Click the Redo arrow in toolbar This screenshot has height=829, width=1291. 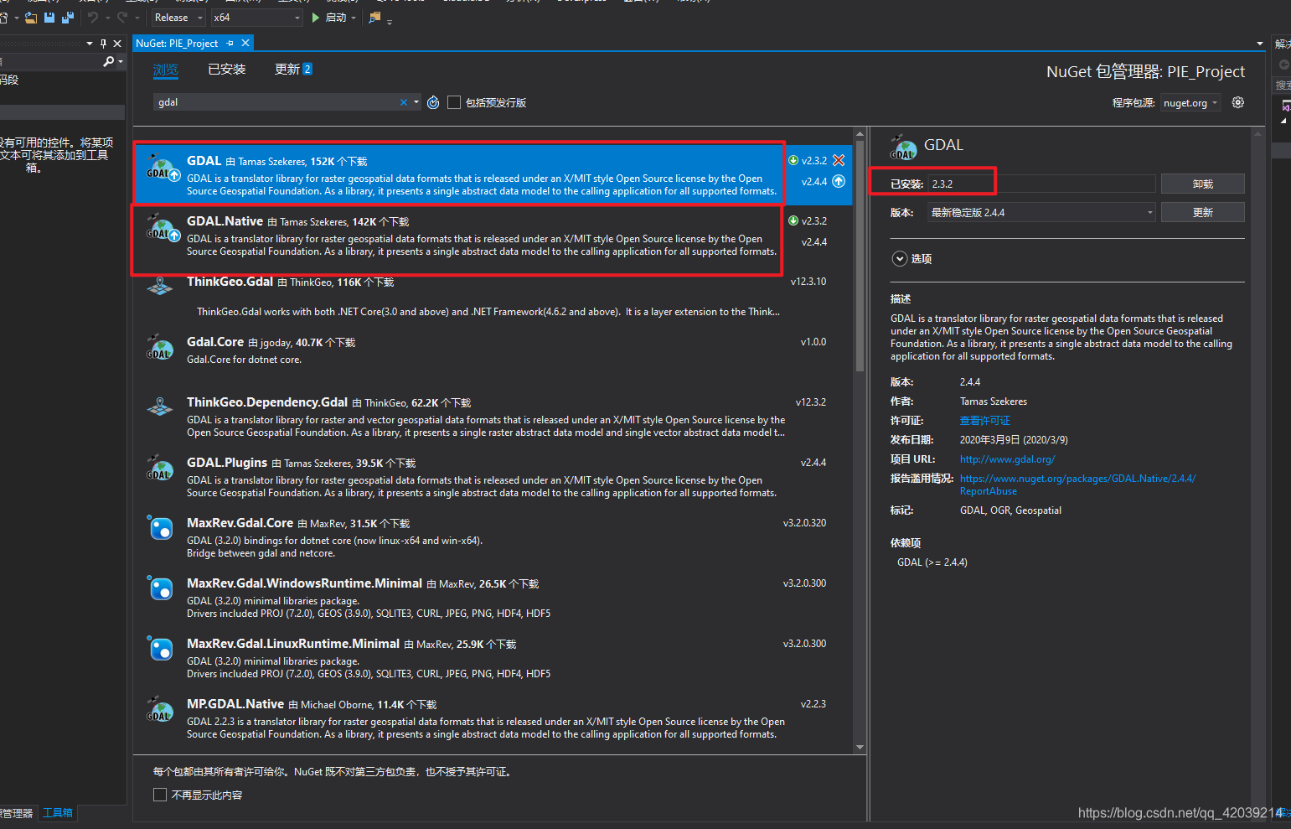pos(123,18)
